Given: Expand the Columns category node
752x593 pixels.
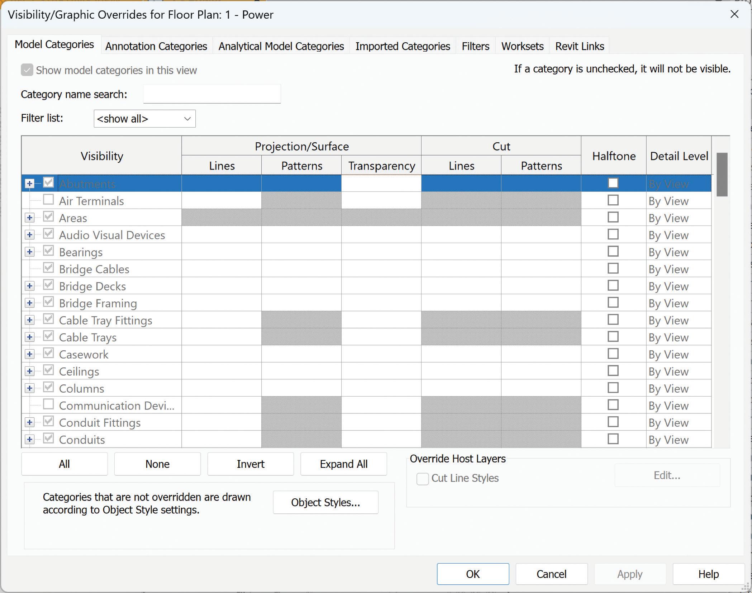Looking at the screenshot, I should click(x=30, y=388).
